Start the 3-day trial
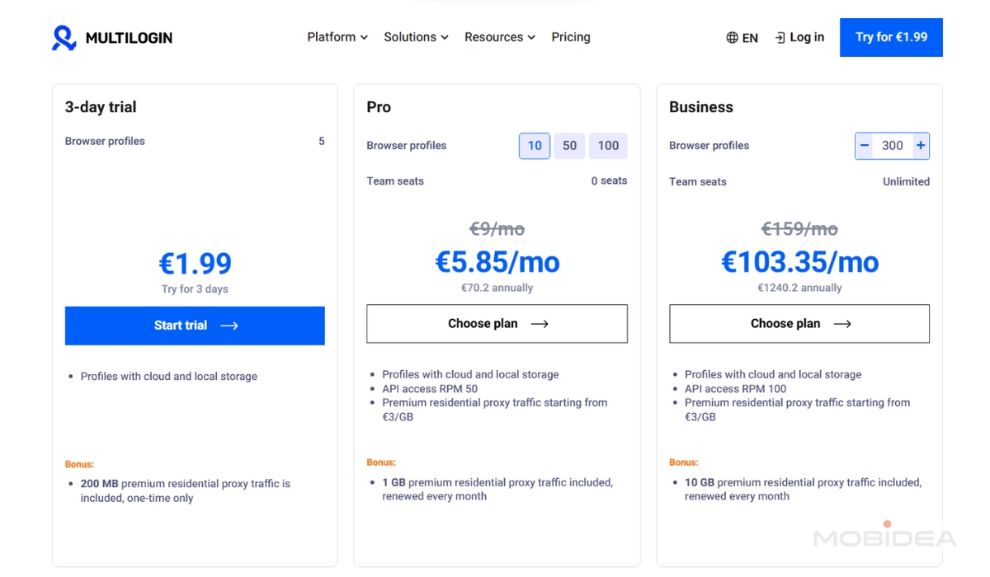Viewport: 990px width, 577px height. [195, 325]
